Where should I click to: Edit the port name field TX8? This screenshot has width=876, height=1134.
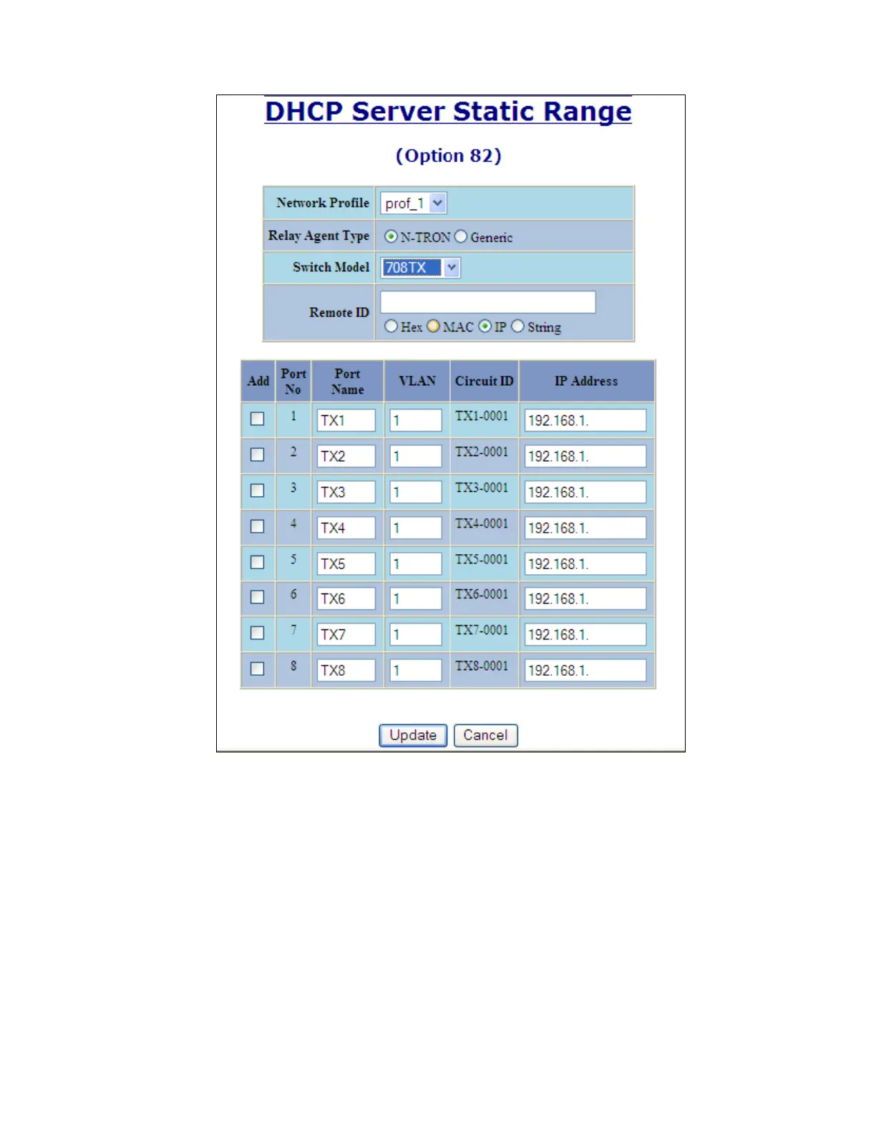click(346, 670)
